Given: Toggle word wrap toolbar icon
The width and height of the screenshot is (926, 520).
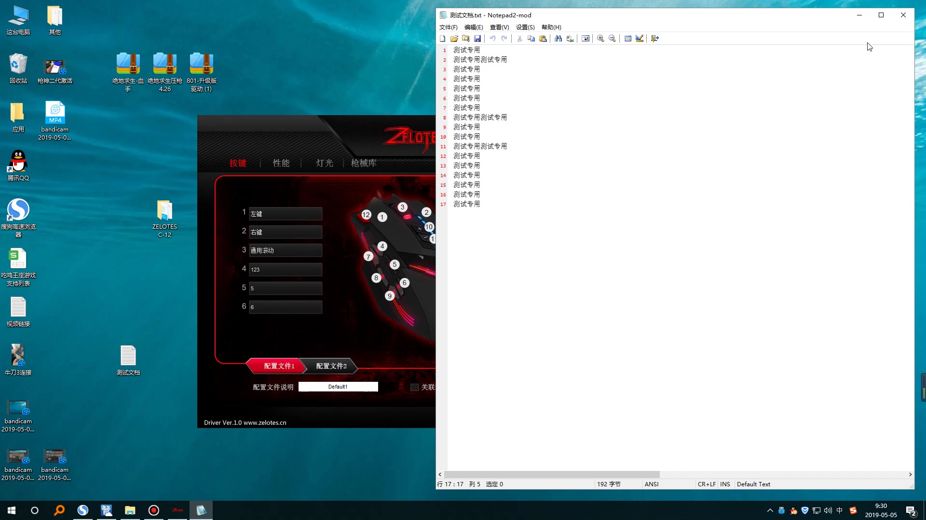Looking at the screenshot, I should (x=586, y=39).
